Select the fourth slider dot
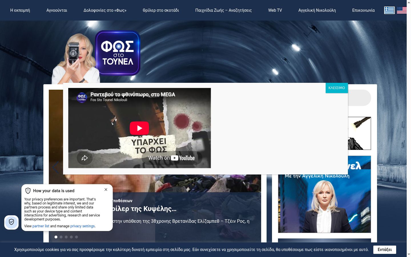The image size is (411, 257). click(71, 237)
